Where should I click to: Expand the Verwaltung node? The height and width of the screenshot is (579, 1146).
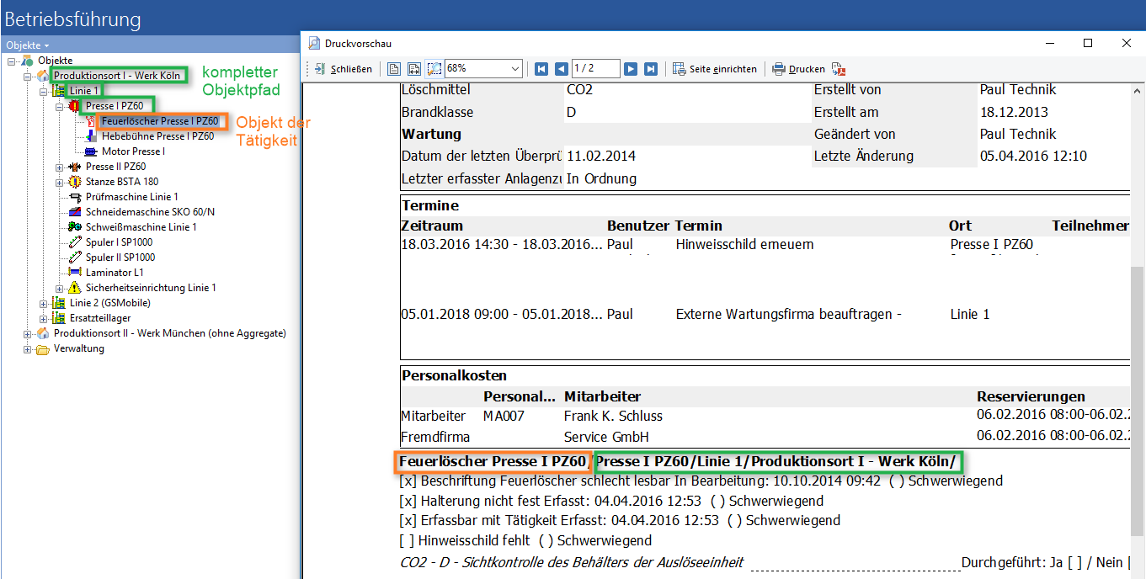pos(28,348)
